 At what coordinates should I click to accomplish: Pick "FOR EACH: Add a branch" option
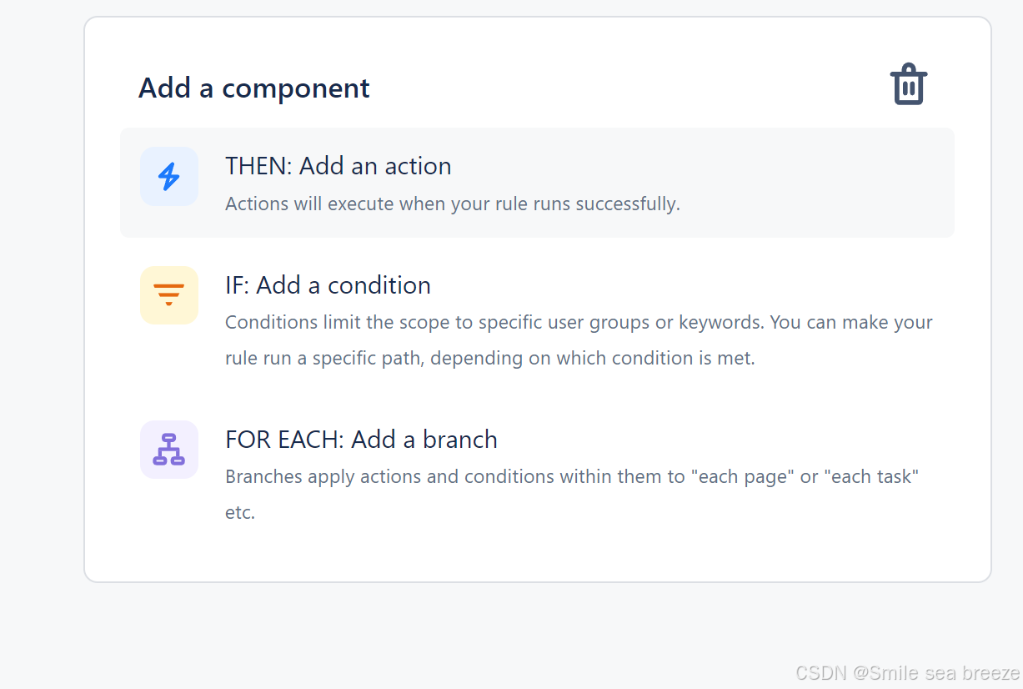pyautogui.click(x=361, y=440)
